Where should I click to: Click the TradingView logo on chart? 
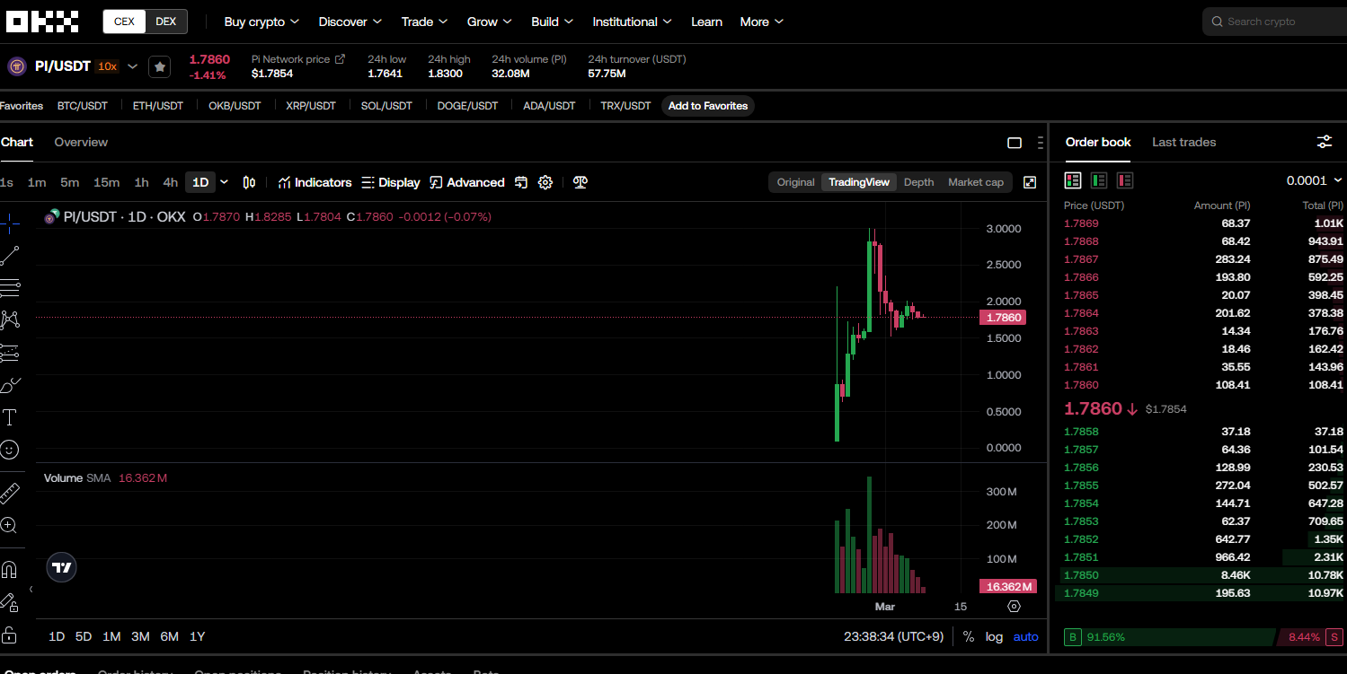[x=62, y=567]
